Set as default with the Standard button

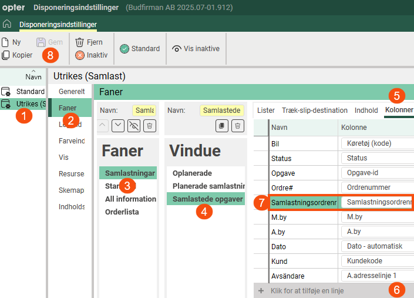(x=140, y=49)
